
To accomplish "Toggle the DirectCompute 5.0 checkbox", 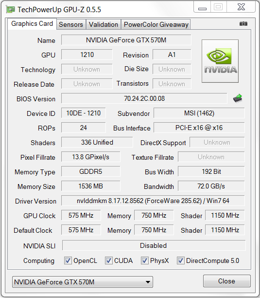I will [x=180, y=261].
